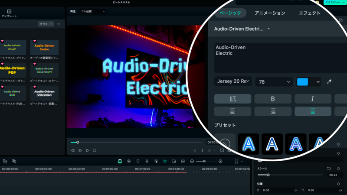
Task: Click the scale value field 60.22
Action: 335,175
